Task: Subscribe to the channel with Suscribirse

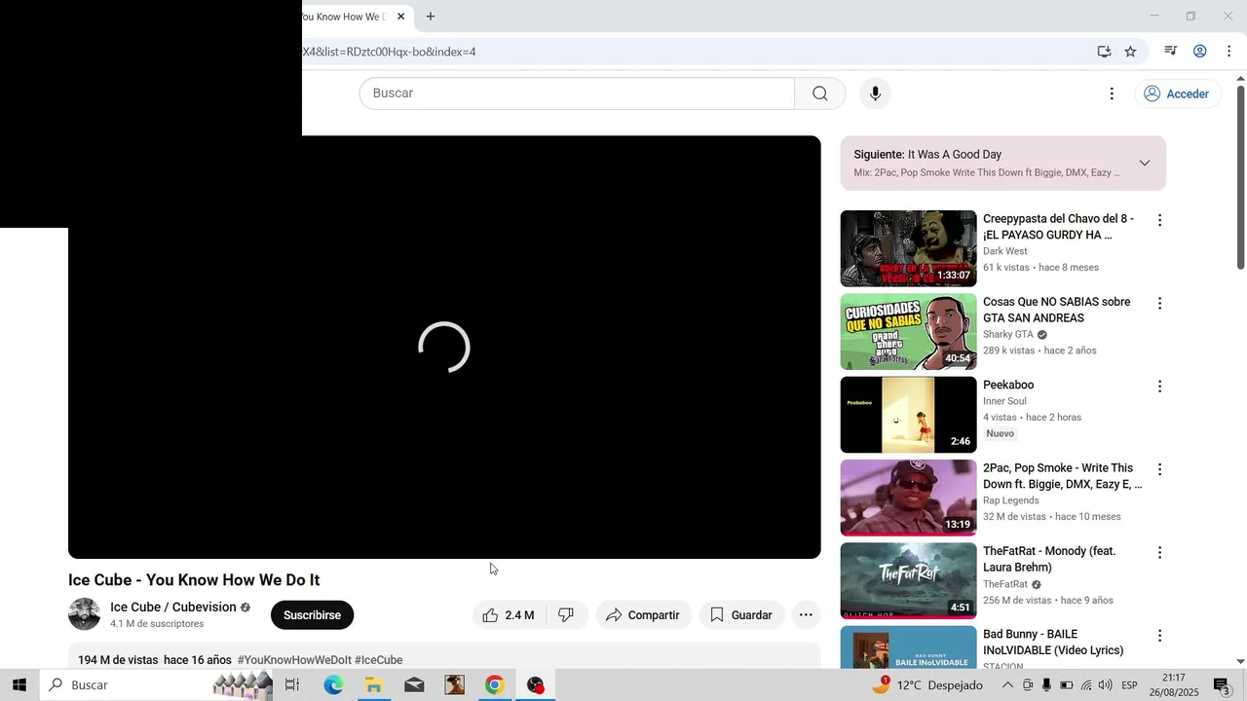Action: tap(312, 615)
